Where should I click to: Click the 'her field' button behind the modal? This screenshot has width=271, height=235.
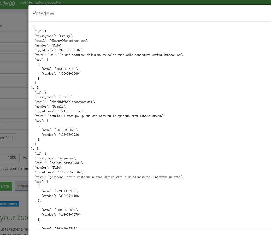(8, 138)
